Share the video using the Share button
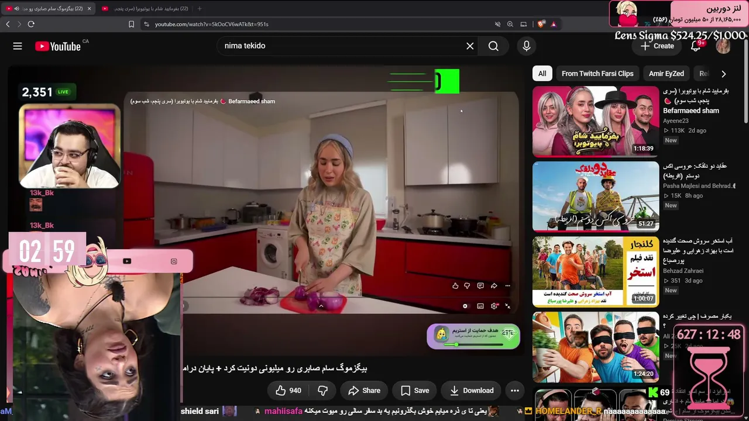The width and height of the screenshot is (749, 421). (x=364, y=391)
